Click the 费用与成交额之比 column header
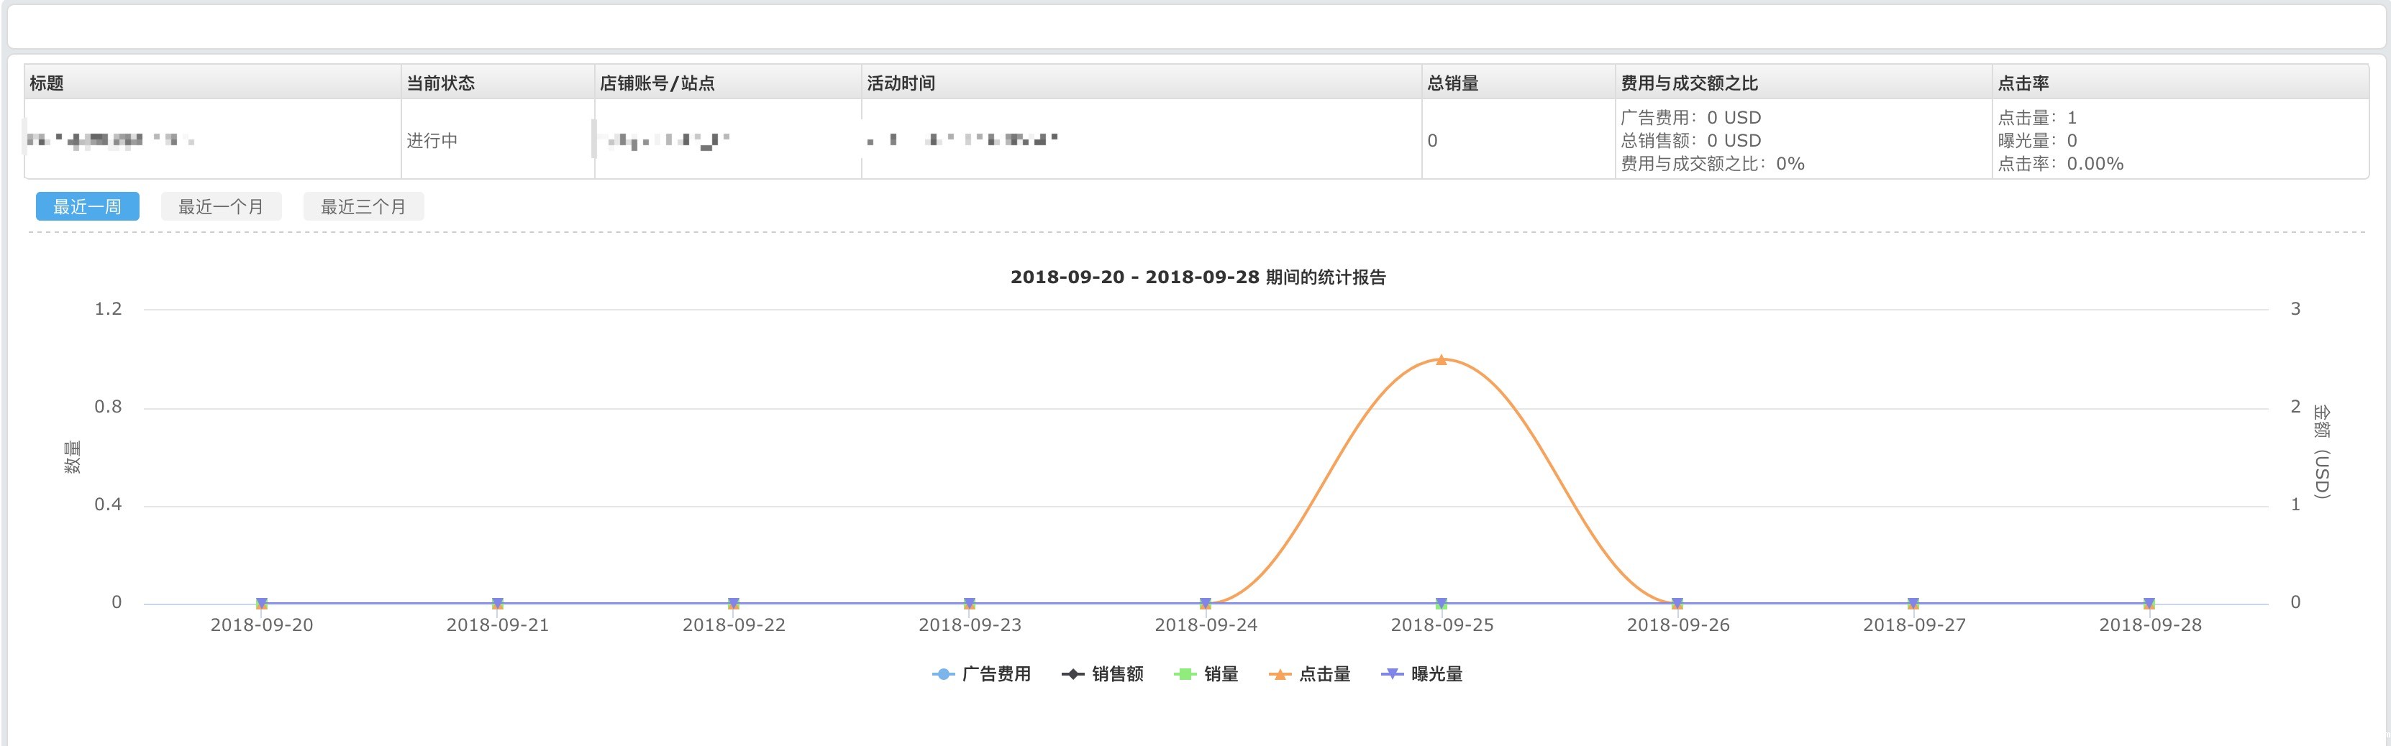The width and height of the screenshot is (2391, 746). (1688, 83)
